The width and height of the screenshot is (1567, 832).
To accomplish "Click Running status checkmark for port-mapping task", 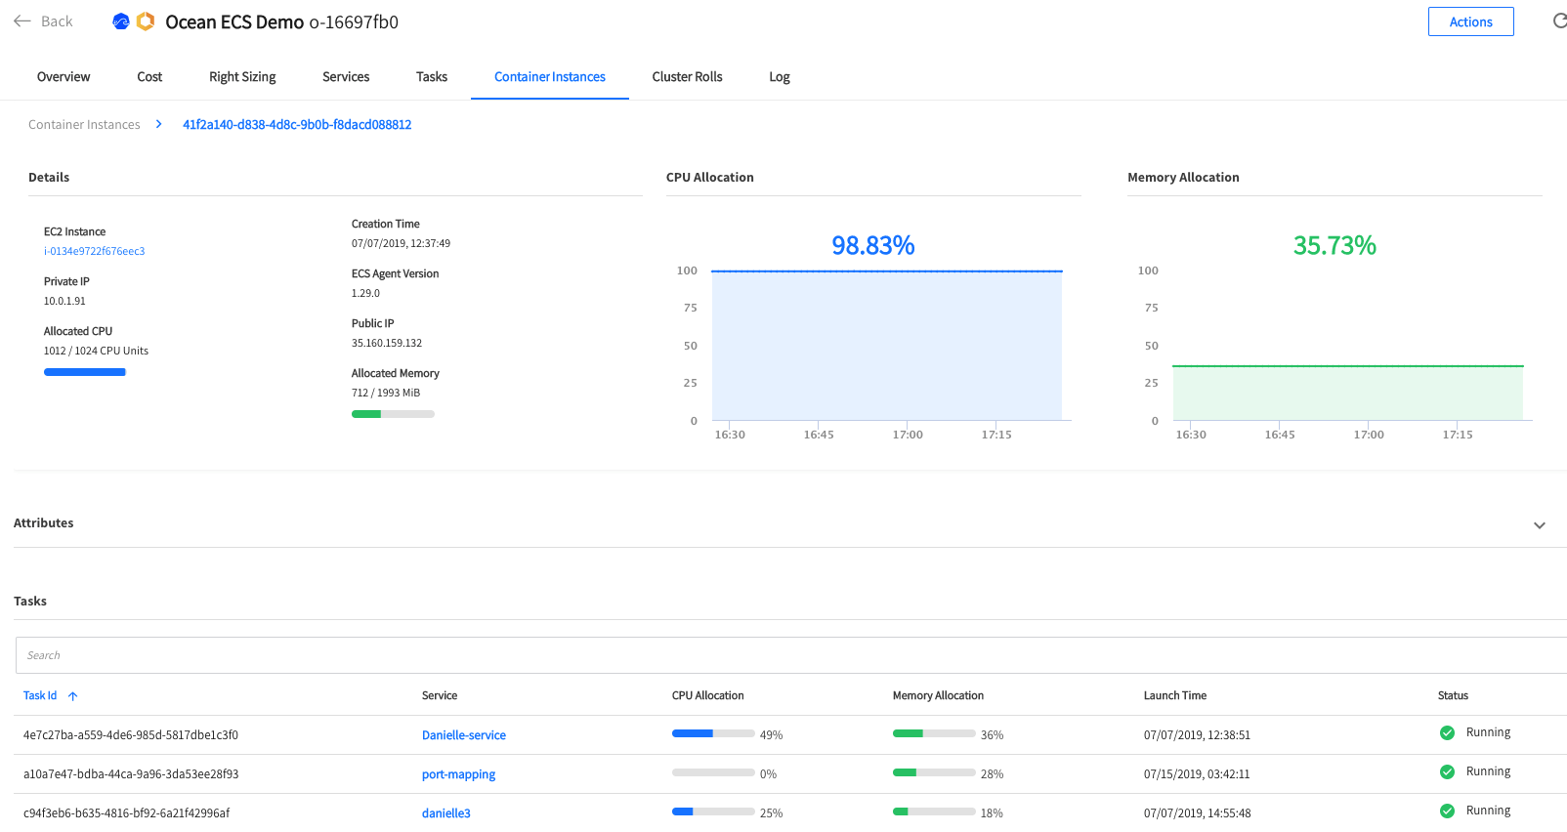I will 1447,771.
